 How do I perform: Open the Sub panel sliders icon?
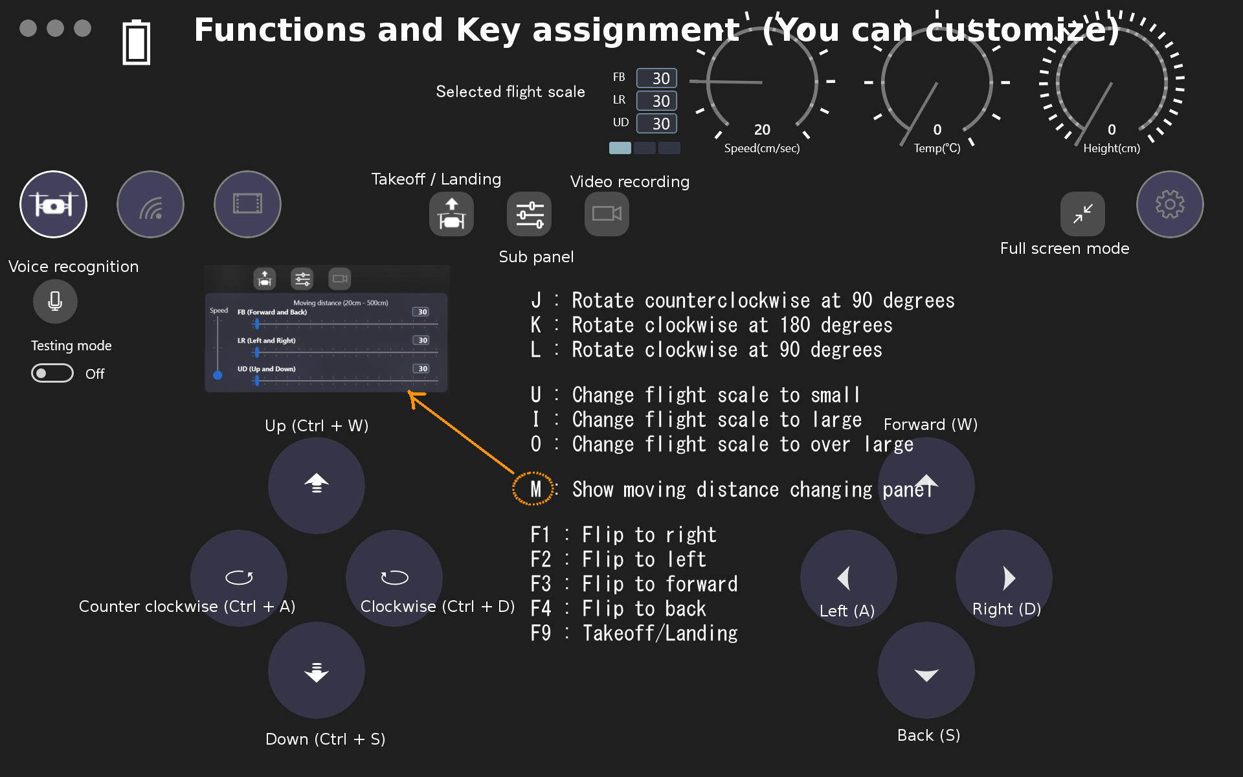point(529,214)
